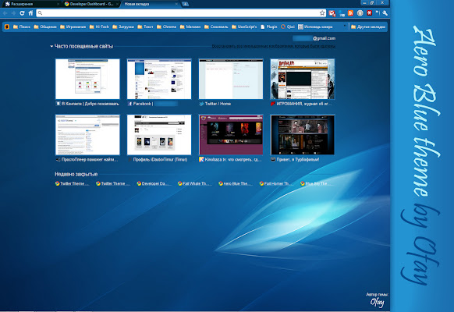Open the Plugin bookmark
454x312 pixels.
click(269, 27)
